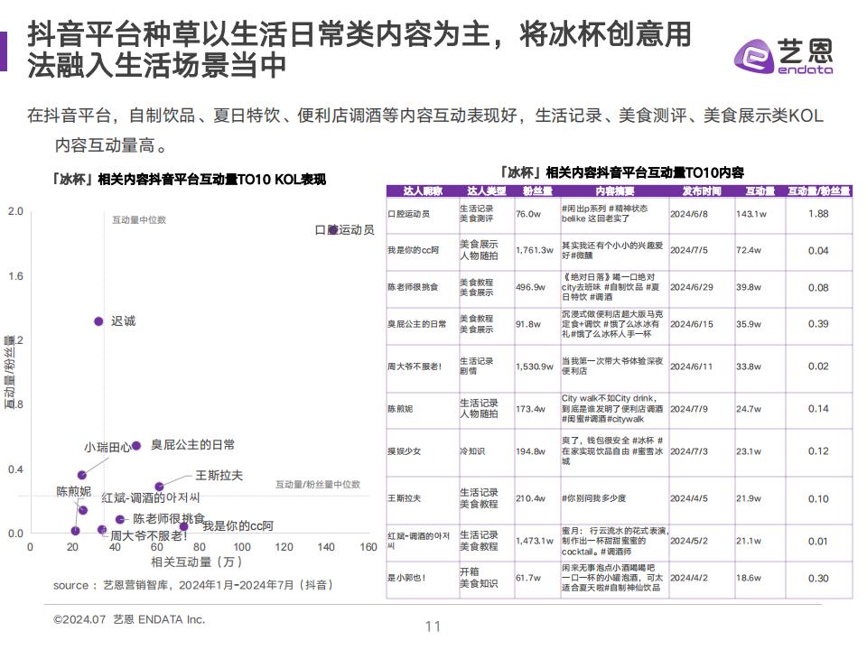Viewport: 867px width, 650px height.
Task: Click the 达人昵称 table column header
Action: (423, 191)
